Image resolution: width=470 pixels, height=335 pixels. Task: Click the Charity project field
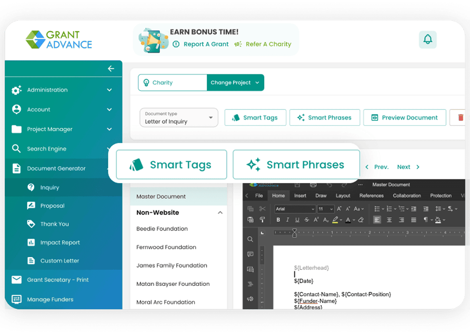(173, 83)
